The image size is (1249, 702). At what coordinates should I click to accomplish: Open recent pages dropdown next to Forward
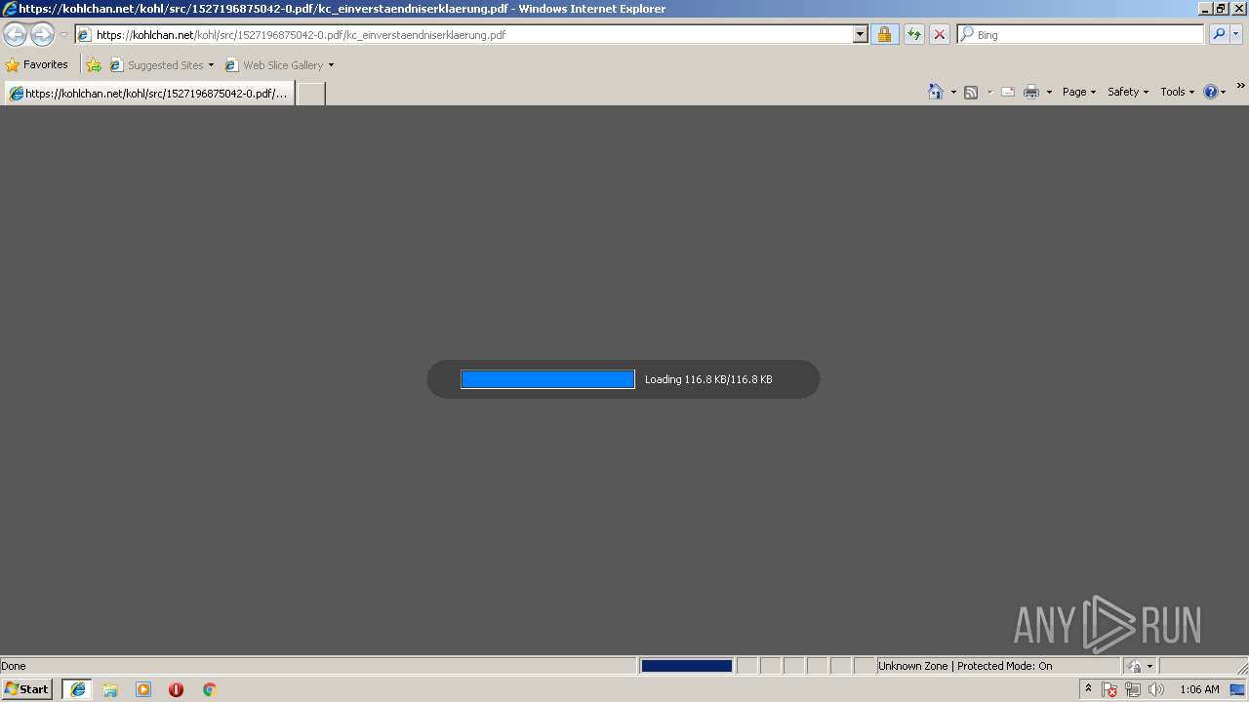coord(63,35)
